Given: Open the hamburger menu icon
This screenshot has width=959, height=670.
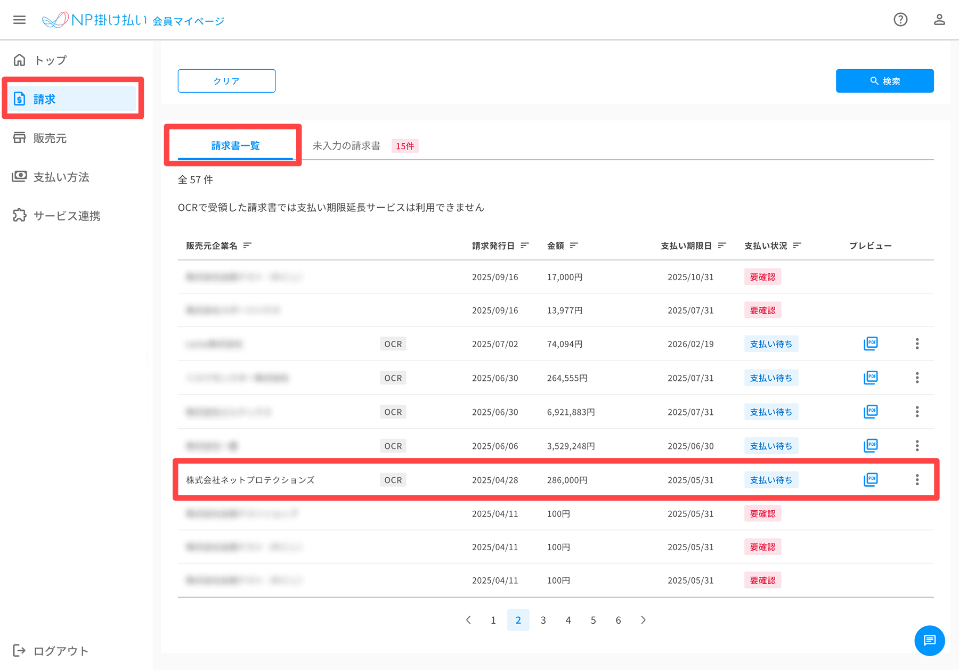Looking at the screenshot, I should (x=19, y=20).
